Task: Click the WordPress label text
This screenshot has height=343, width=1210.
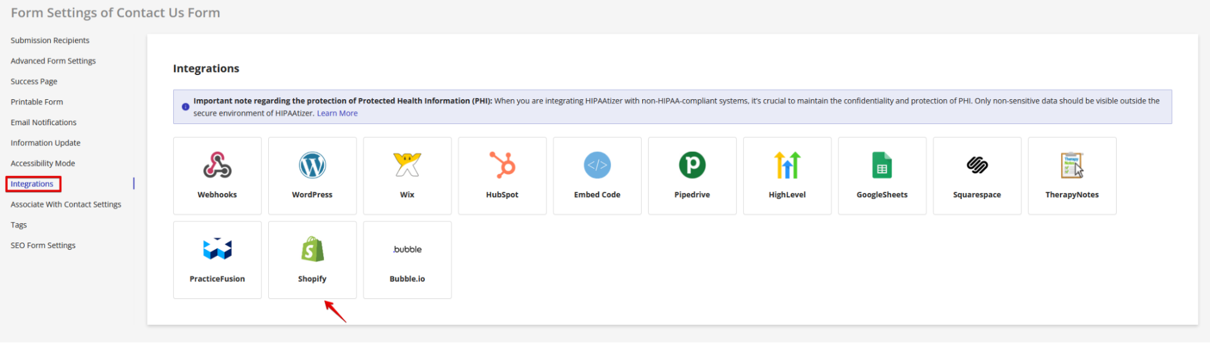Action: 312,195
